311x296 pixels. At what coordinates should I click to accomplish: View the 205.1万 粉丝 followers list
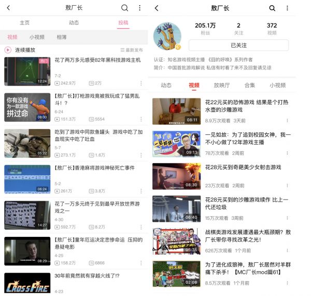click(205, 29)
